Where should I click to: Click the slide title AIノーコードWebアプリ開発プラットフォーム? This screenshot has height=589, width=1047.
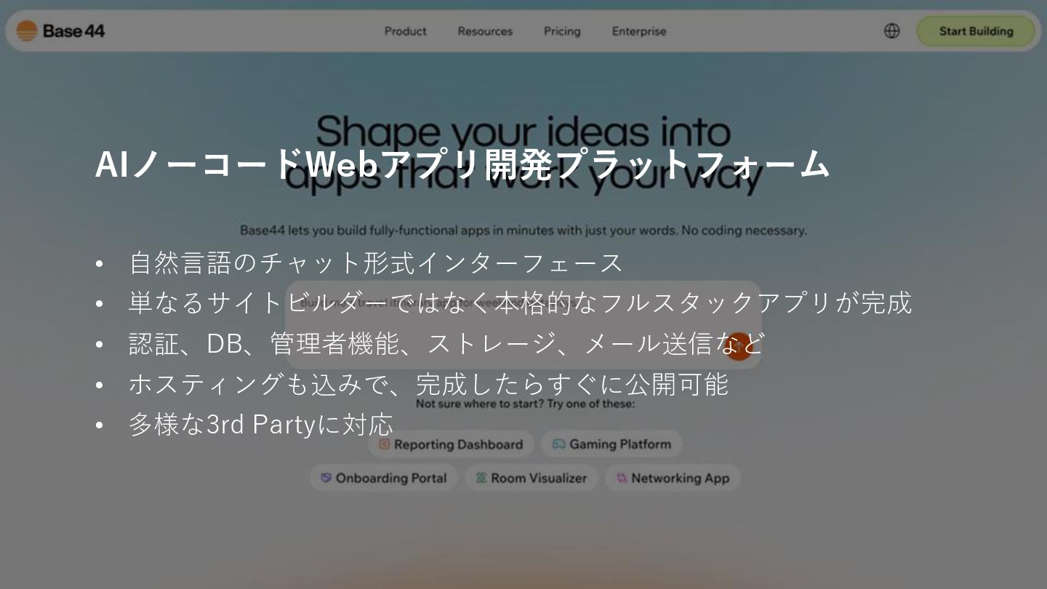click(x=462, y=164)
